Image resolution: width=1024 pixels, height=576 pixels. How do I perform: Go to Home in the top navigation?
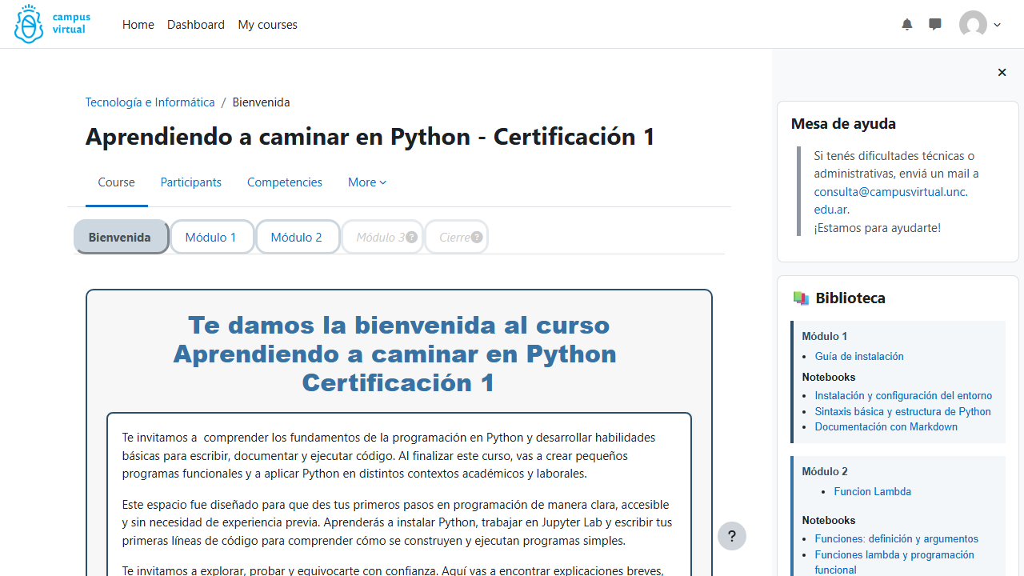[138, 25]
